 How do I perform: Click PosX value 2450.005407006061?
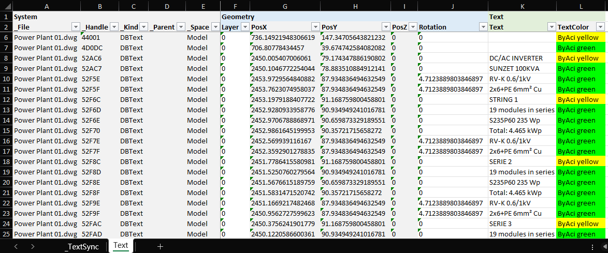click(x=285, y=58)
